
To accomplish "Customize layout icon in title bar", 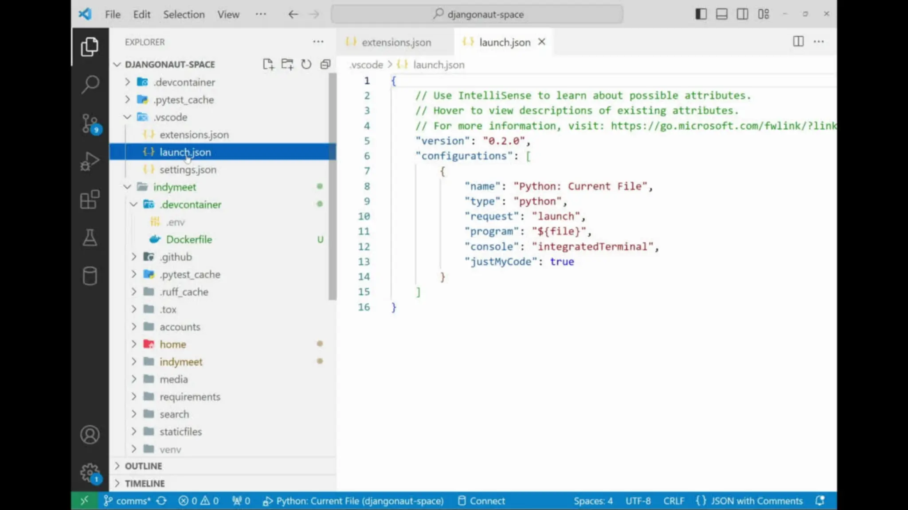I will click(763, 14).
